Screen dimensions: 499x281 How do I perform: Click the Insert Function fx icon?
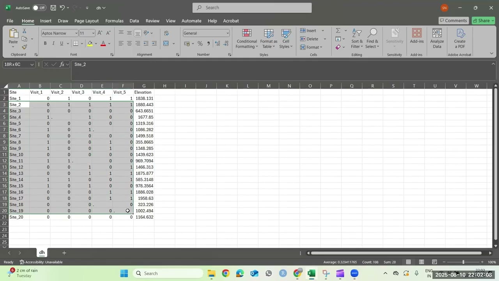62,64
